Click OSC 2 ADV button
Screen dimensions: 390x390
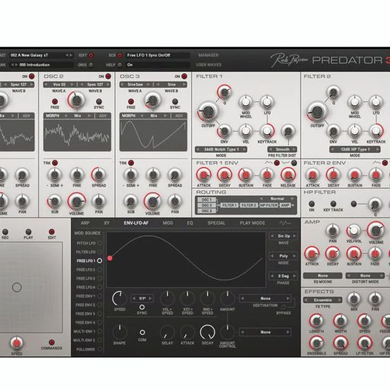[x=103, y=116]
